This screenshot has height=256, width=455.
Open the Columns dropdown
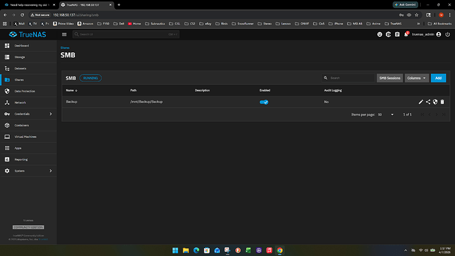tap(417, 78)
